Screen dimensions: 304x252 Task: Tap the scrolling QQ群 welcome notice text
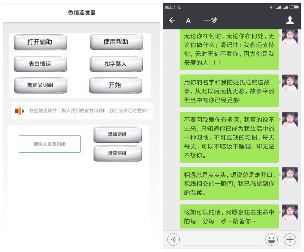pyautogui.click(x=89, y=111)
